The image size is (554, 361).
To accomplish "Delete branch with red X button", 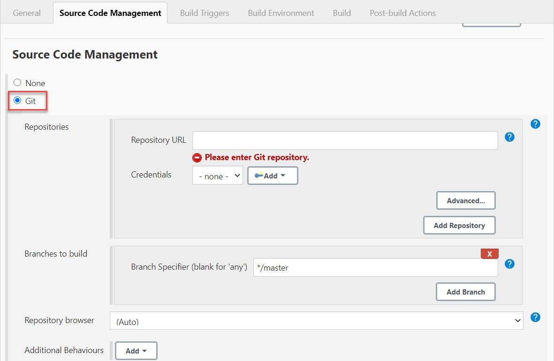I will point(489,254).
